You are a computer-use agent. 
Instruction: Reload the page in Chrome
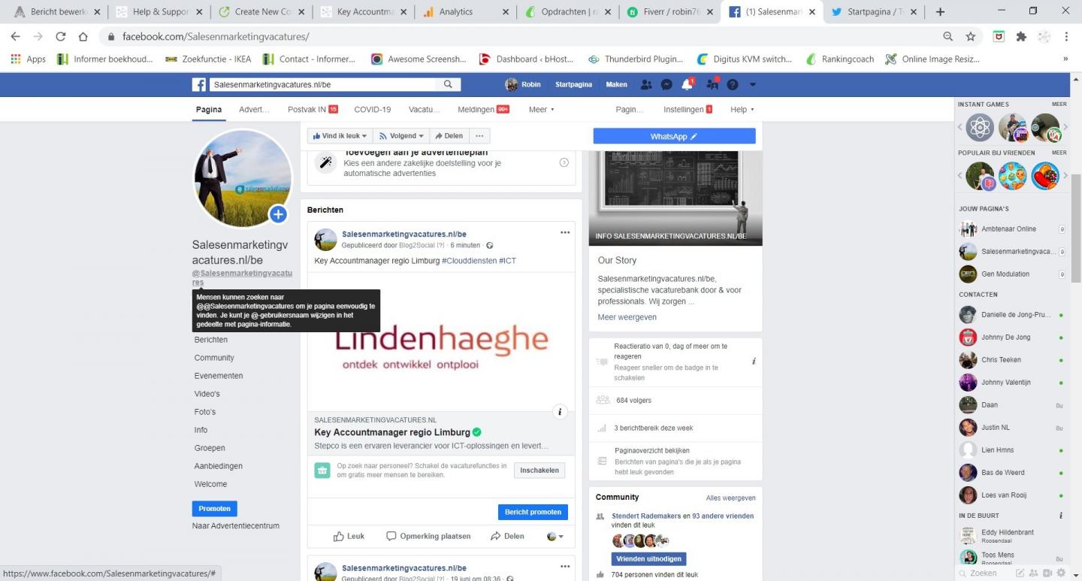click(x=61, y=37)
